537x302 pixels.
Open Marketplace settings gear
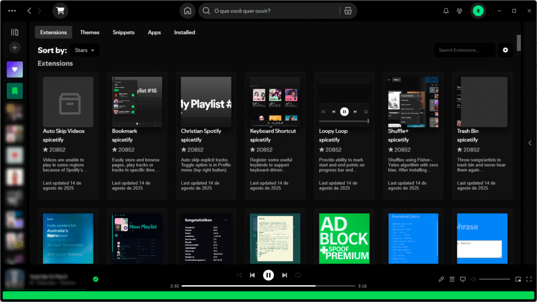point(506,50)
